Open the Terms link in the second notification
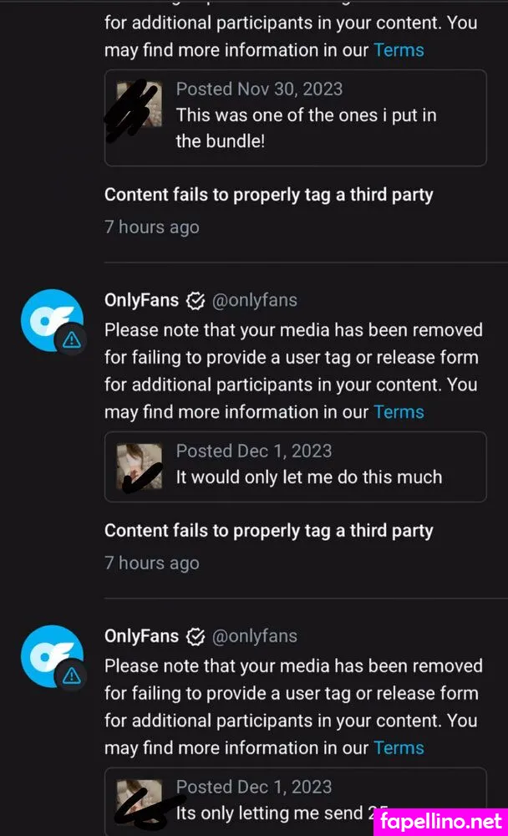The width and height of the screenshot is (508, 836). coord(399,412)
